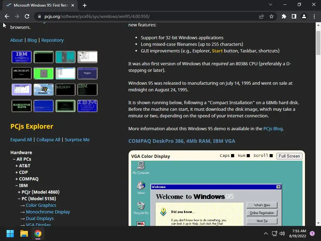Expand the PCjr (Model 4860) node
Viewport: 321px width, 241px height.
39,192
